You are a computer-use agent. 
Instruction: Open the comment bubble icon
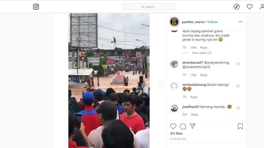click(183, 126)
